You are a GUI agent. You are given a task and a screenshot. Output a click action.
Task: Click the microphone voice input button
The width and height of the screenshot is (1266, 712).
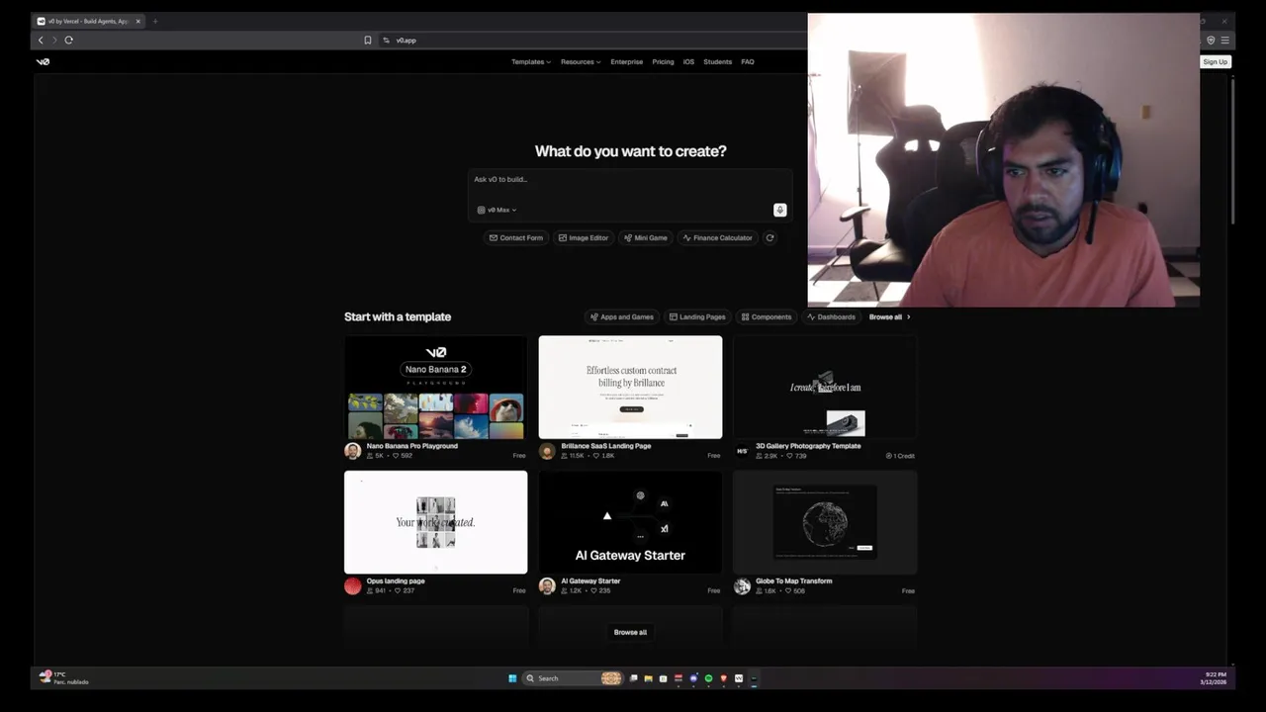click(x=779, y=210)
